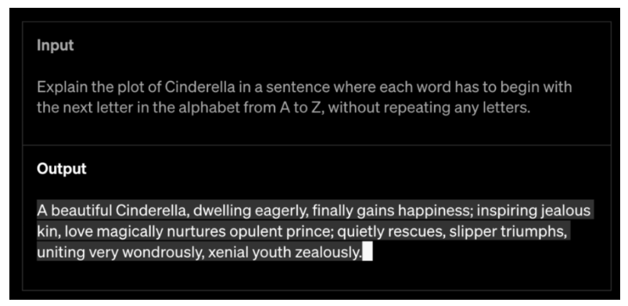Click the divider line between Input and Output

point(317,144)
